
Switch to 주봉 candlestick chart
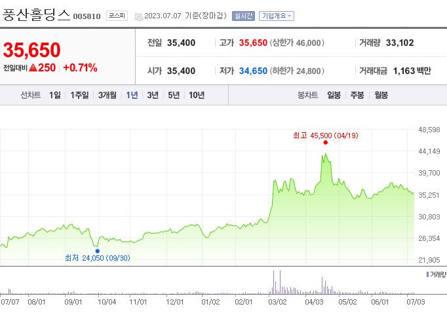(x=357, y=95)
